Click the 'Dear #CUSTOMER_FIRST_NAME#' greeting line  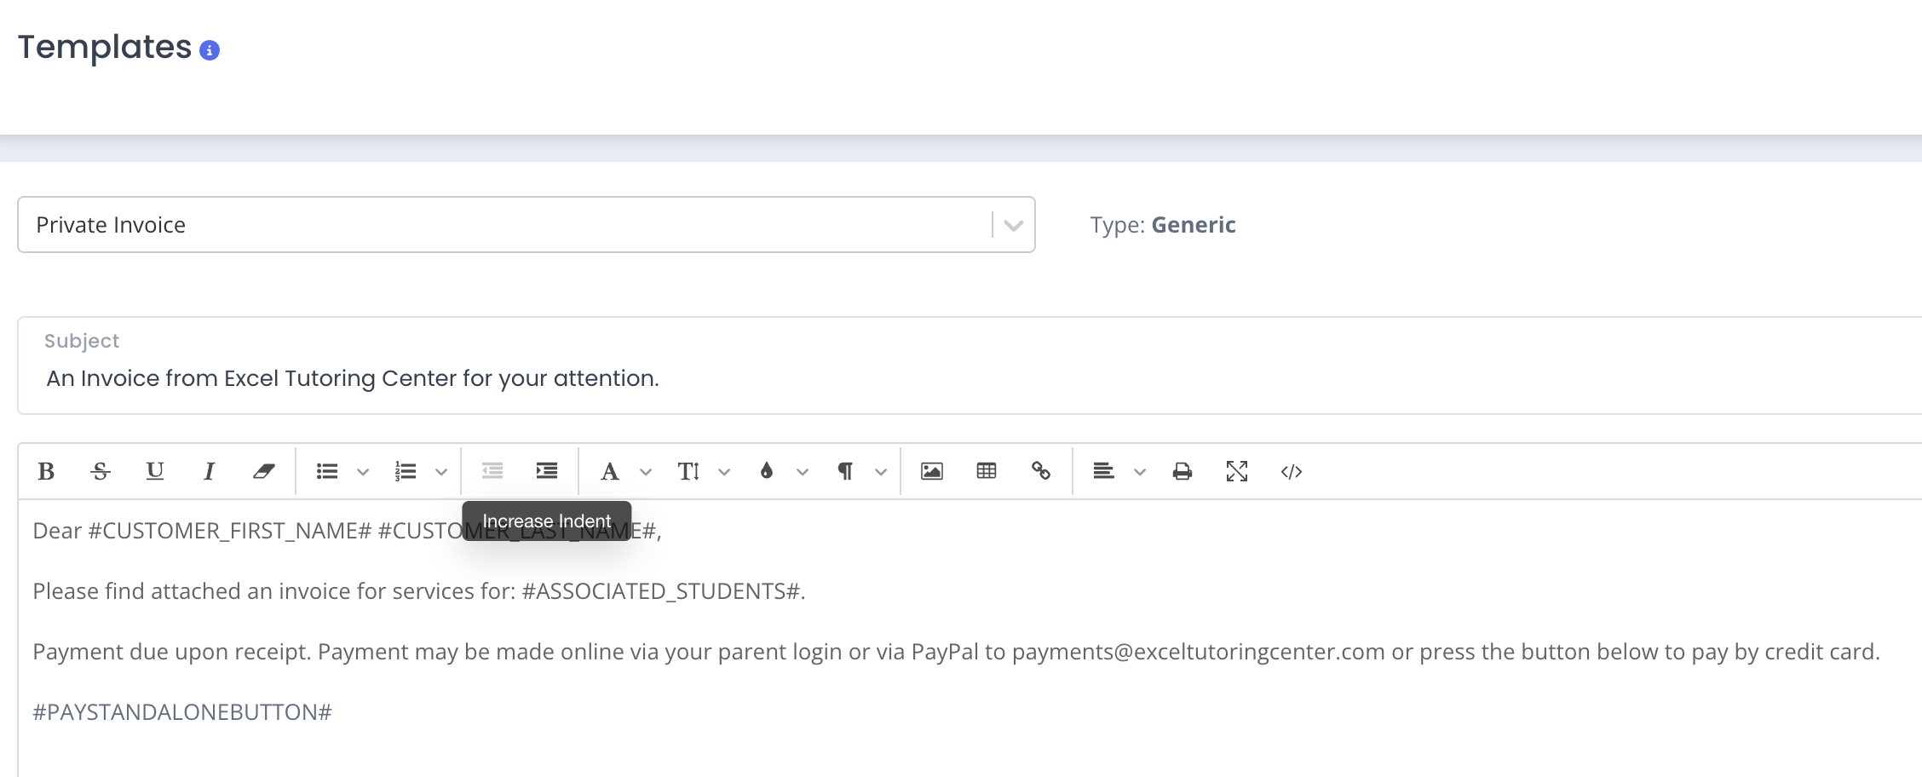[347, 531]
